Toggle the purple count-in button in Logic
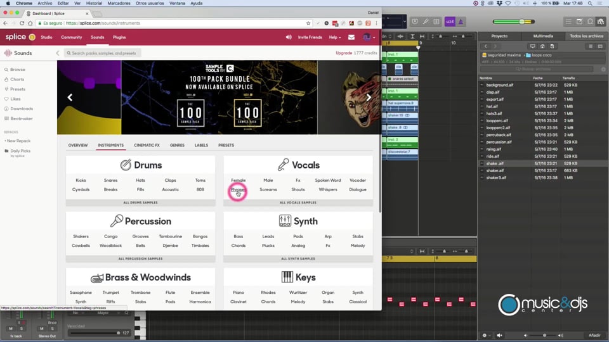 pos(450,22)
